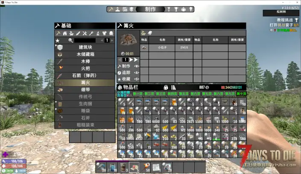Switch to backpack page 第七页

pyautogui.click(x=207, y=94)
